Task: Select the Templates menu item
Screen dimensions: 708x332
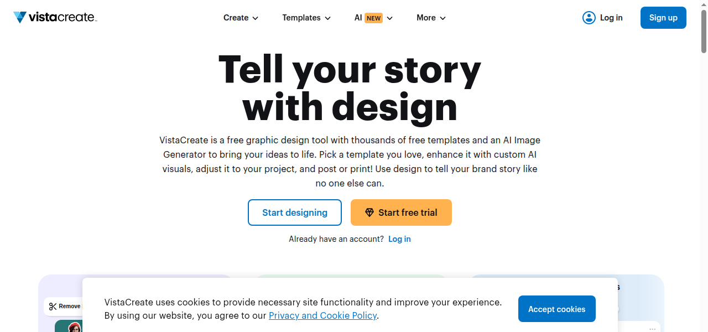Action: [x=301, y=18]
